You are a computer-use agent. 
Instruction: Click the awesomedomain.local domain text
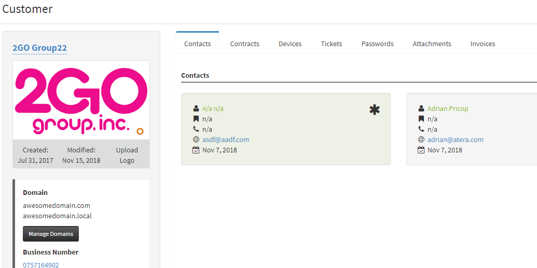pos(57,216)
